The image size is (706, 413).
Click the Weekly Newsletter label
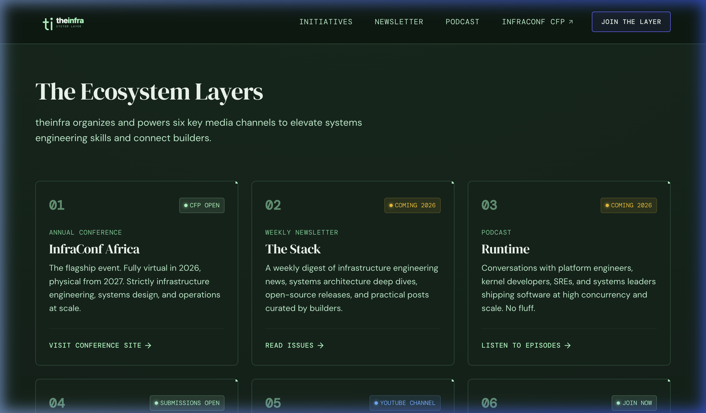click(301, 233)
